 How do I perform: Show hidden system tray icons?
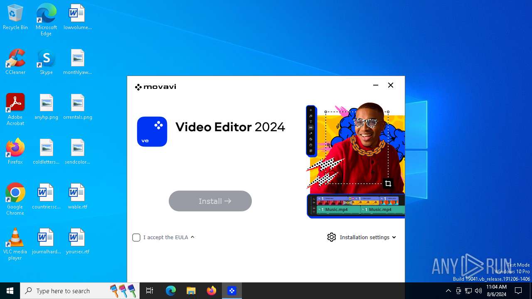[x=448, y=291]
